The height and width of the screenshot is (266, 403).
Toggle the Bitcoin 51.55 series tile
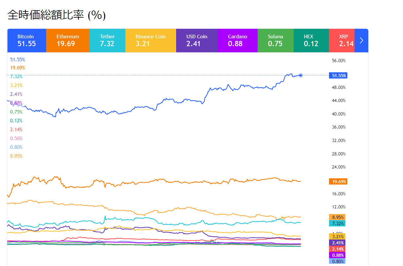pyautogui.click(x=27, y=40)
